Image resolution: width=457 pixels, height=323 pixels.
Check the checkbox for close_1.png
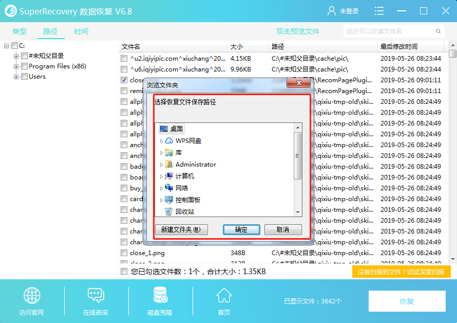tap(123, 253)
